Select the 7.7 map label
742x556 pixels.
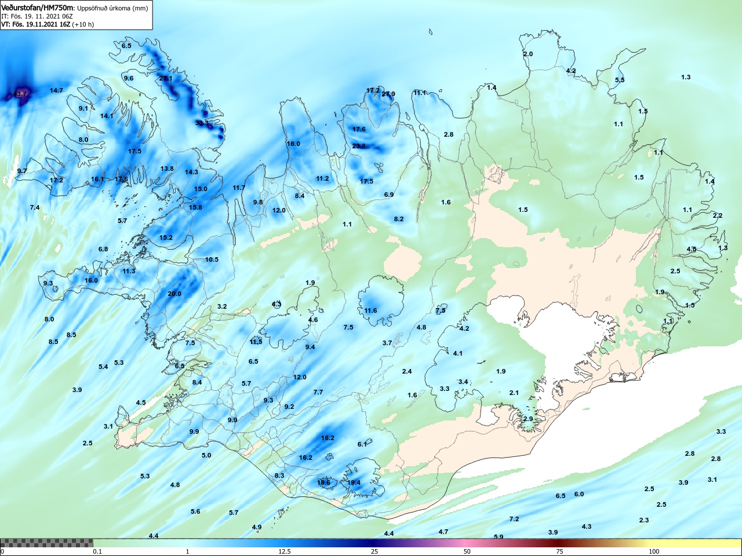(318, 392)
